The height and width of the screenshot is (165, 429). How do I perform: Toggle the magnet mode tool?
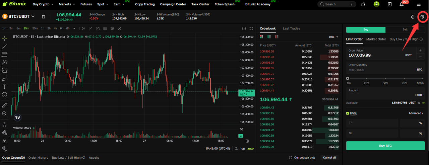5,125
